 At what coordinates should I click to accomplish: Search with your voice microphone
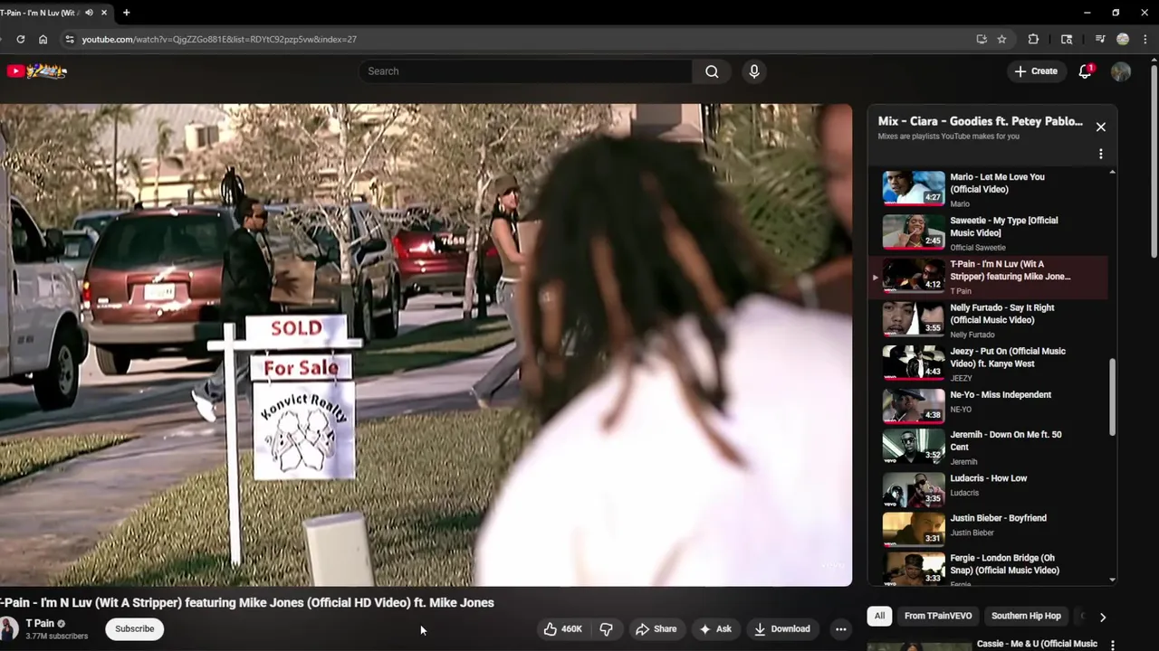[x=753, y=71]
